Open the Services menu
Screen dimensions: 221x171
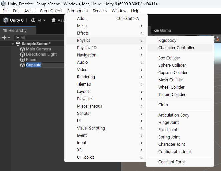[x=100, y=11]
